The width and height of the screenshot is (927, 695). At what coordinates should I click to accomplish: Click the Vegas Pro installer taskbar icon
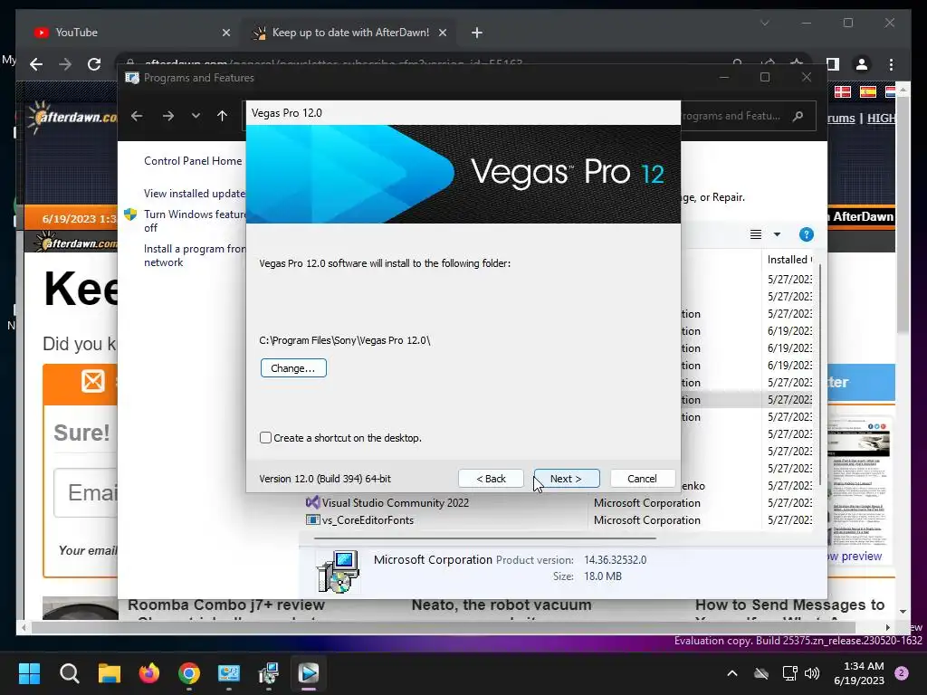(309, 673)
